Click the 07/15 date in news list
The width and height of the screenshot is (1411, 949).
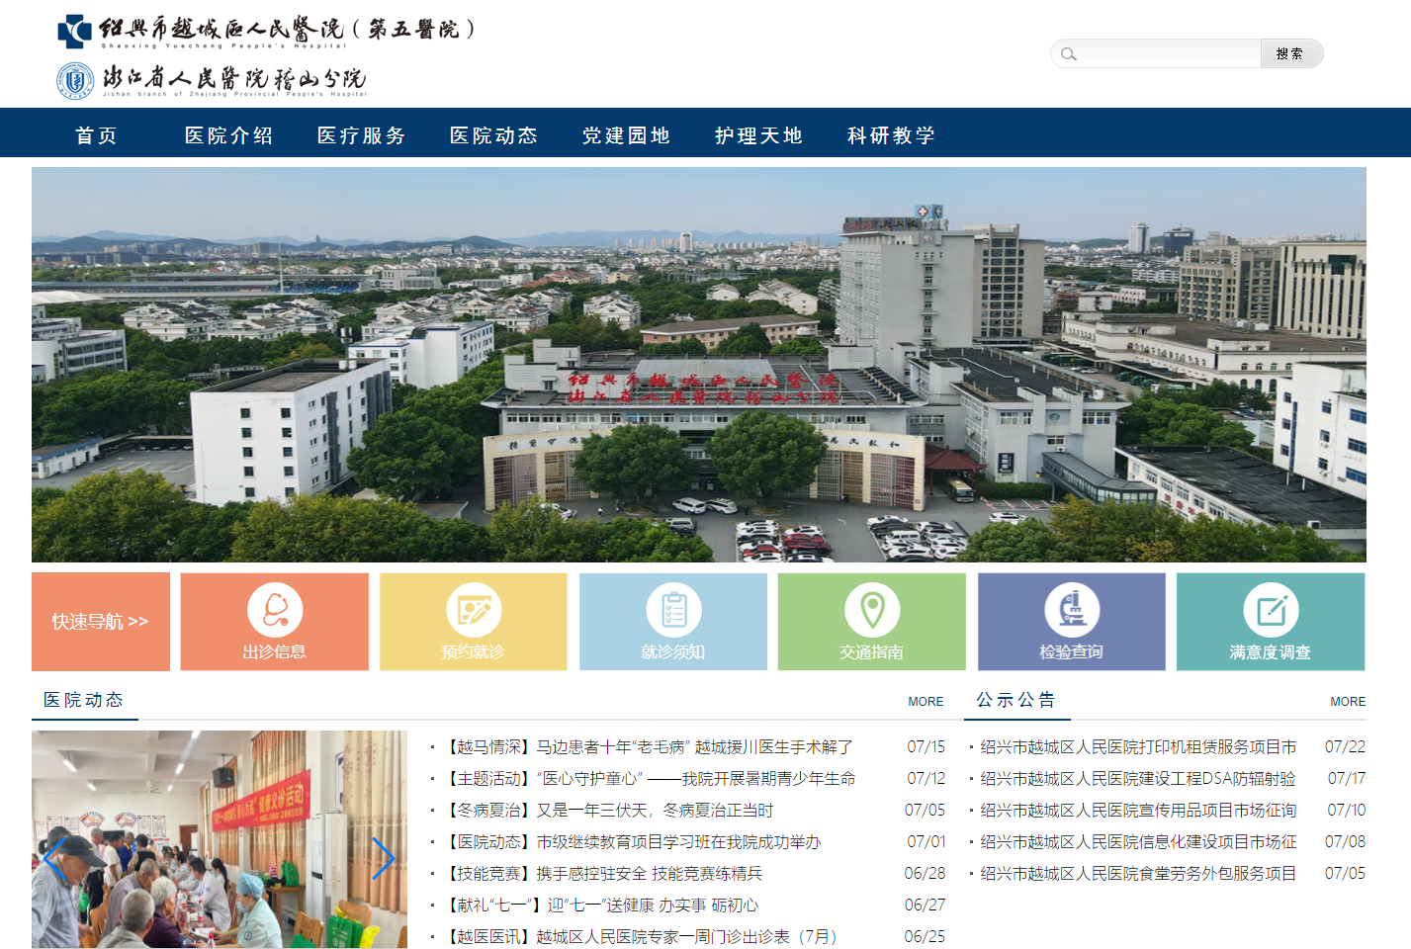tap(926, 747)
